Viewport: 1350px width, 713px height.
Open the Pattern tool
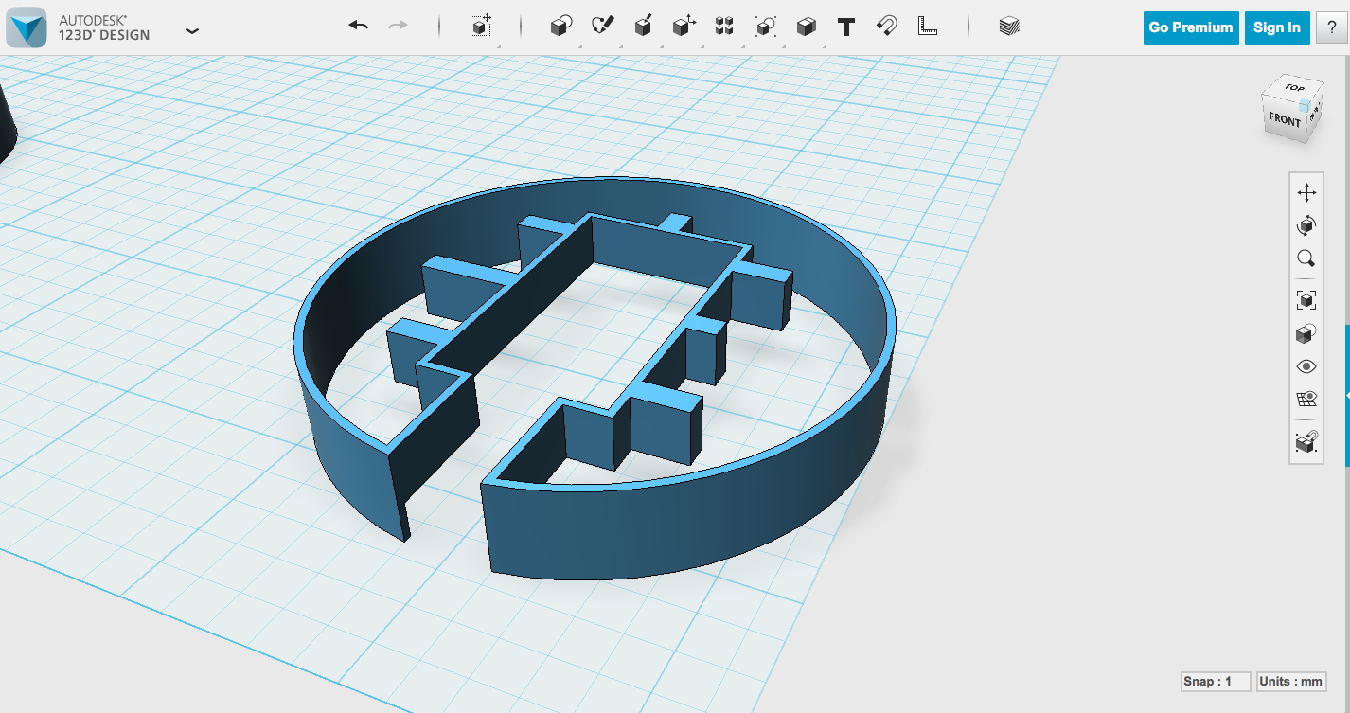[722, 27]
